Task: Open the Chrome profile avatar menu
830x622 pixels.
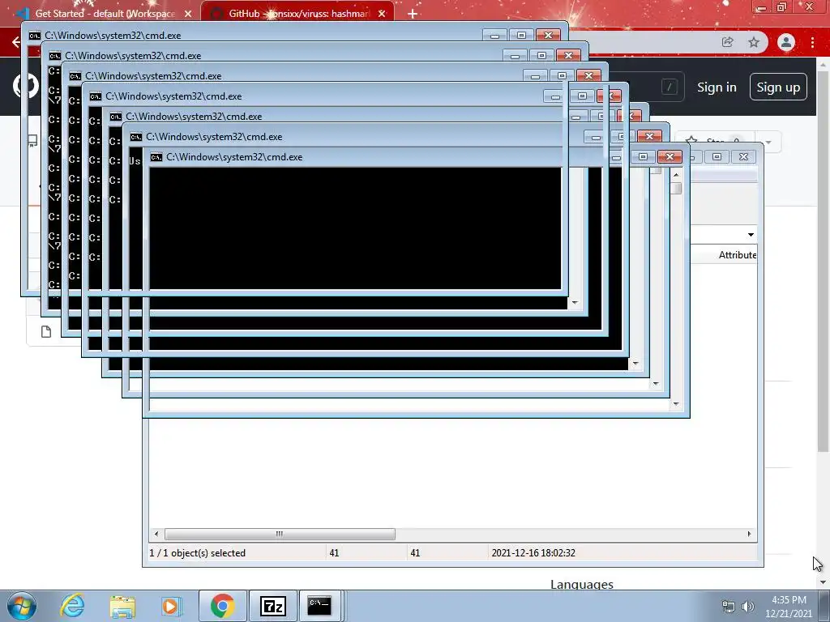Action: pyautogui.click(x=786, y=42)
